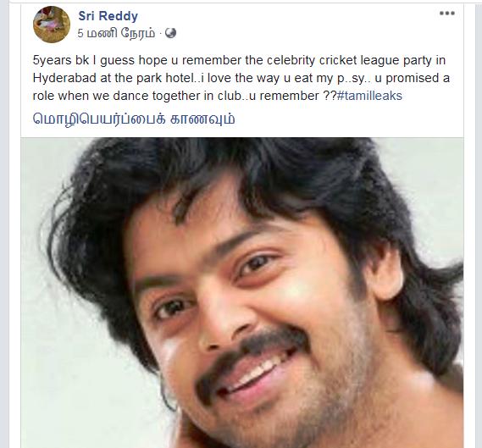Enlarge the post image in viewer
482x448 pixels.
point(242,292)
